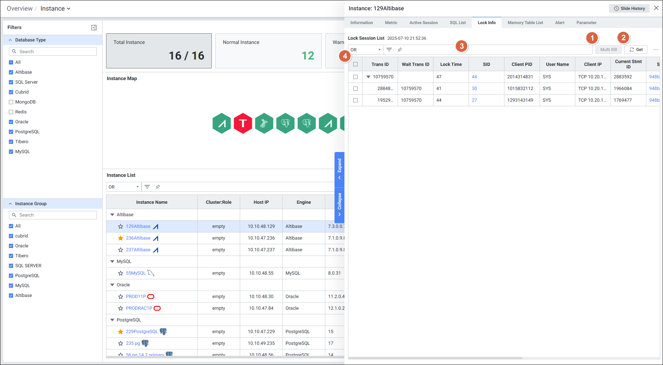
Task: Remove favorite star from 236Altibase
Action: pyautogui.click(x=121, y=238)
